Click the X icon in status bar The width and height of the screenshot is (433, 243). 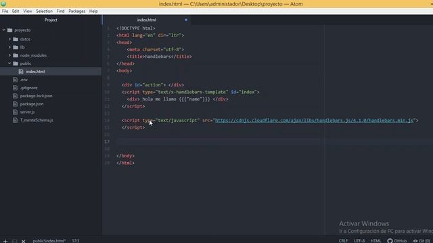pyautogui.click(x=24, y=241)
